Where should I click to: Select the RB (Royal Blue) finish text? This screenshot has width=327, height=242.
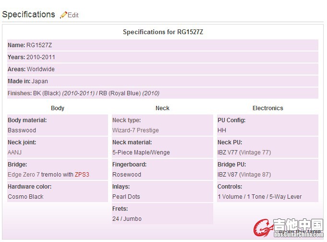click(120, 93)
